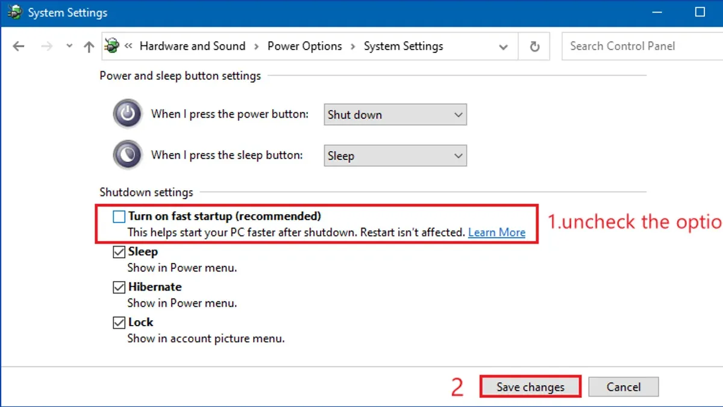Screen dimensions: 723x407
Task: Go up one level with Up arrow
Action: pos(89,46)
